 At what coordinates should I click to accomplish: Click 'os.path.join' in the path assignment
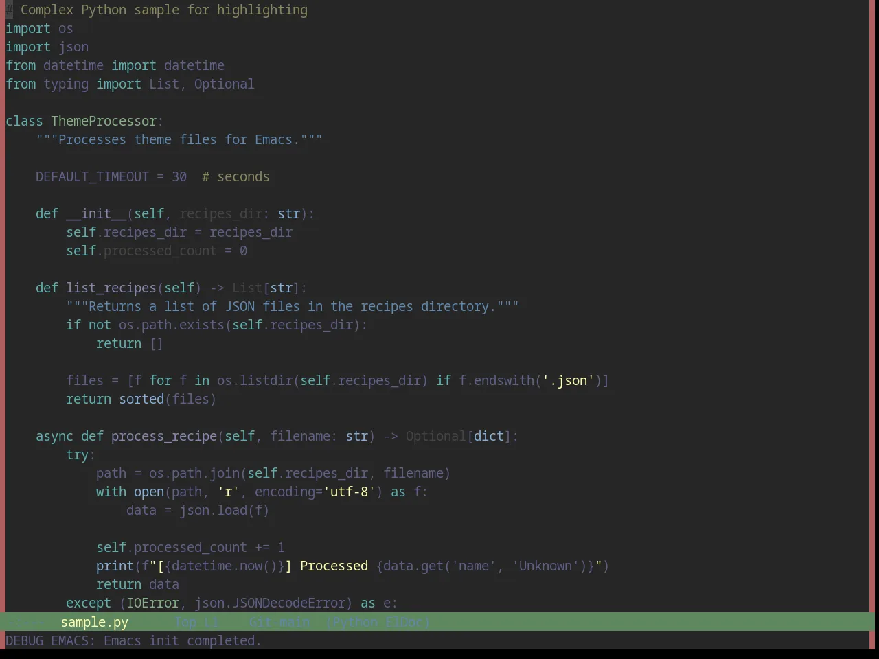coord(194,473)
